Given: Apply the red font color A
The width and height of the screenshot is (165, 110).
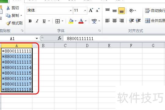Looking at the screenshot, I should 81,21.
